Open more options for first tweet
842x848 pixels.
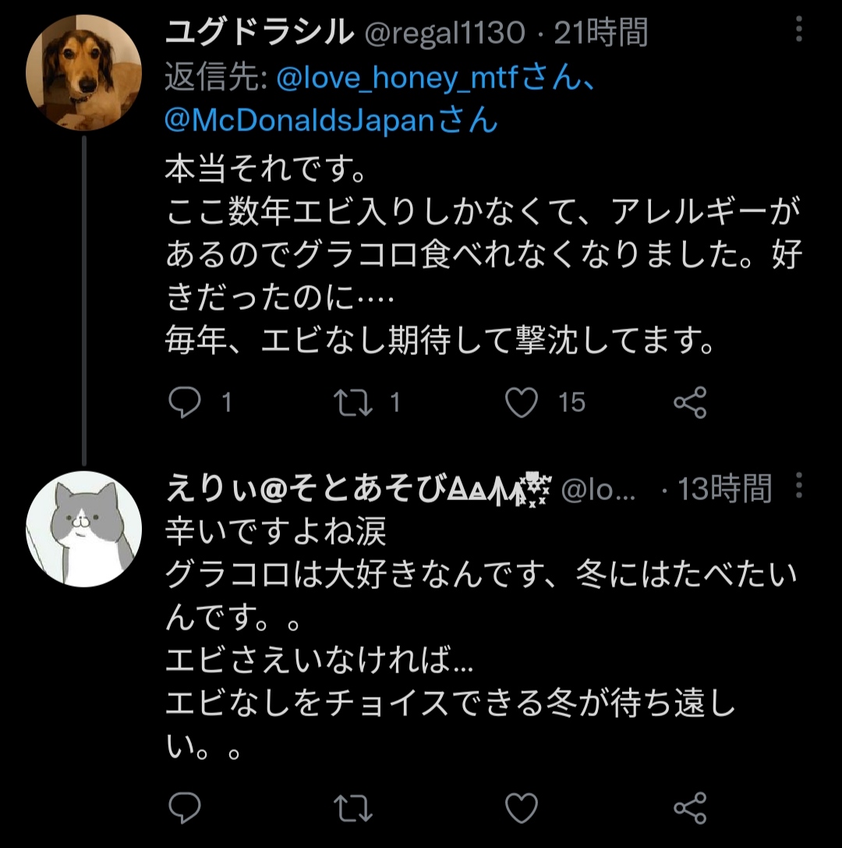coord(798,31)
